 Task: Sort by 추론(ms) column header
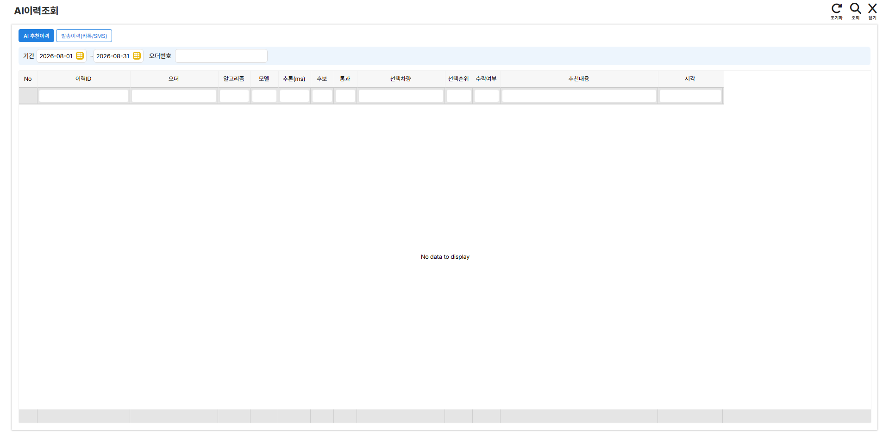tap(294, 79)
